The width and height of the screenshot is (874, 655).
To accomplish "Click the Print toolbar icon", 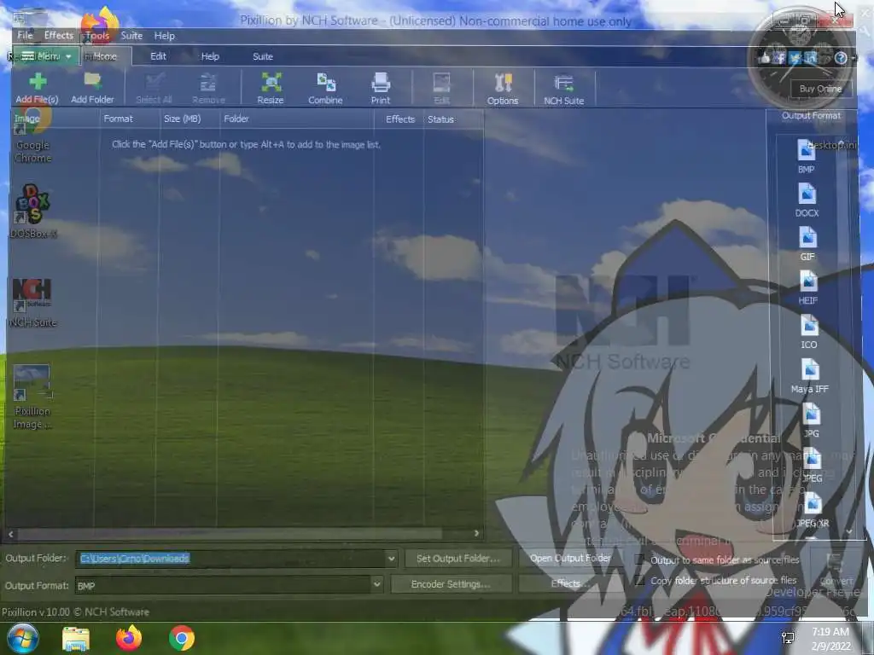I will tap(381, 83).
